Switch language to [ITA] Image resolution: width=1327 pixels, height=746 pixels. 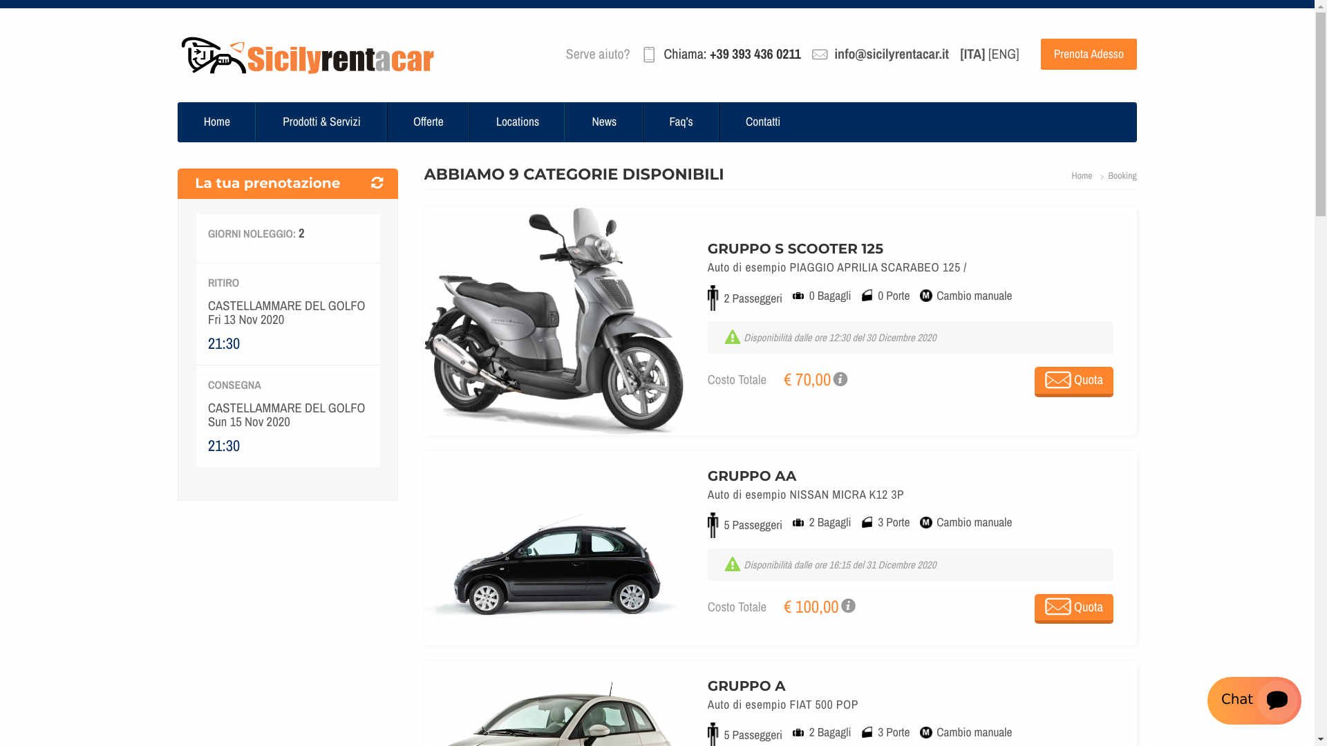click(x=972, y=54)
